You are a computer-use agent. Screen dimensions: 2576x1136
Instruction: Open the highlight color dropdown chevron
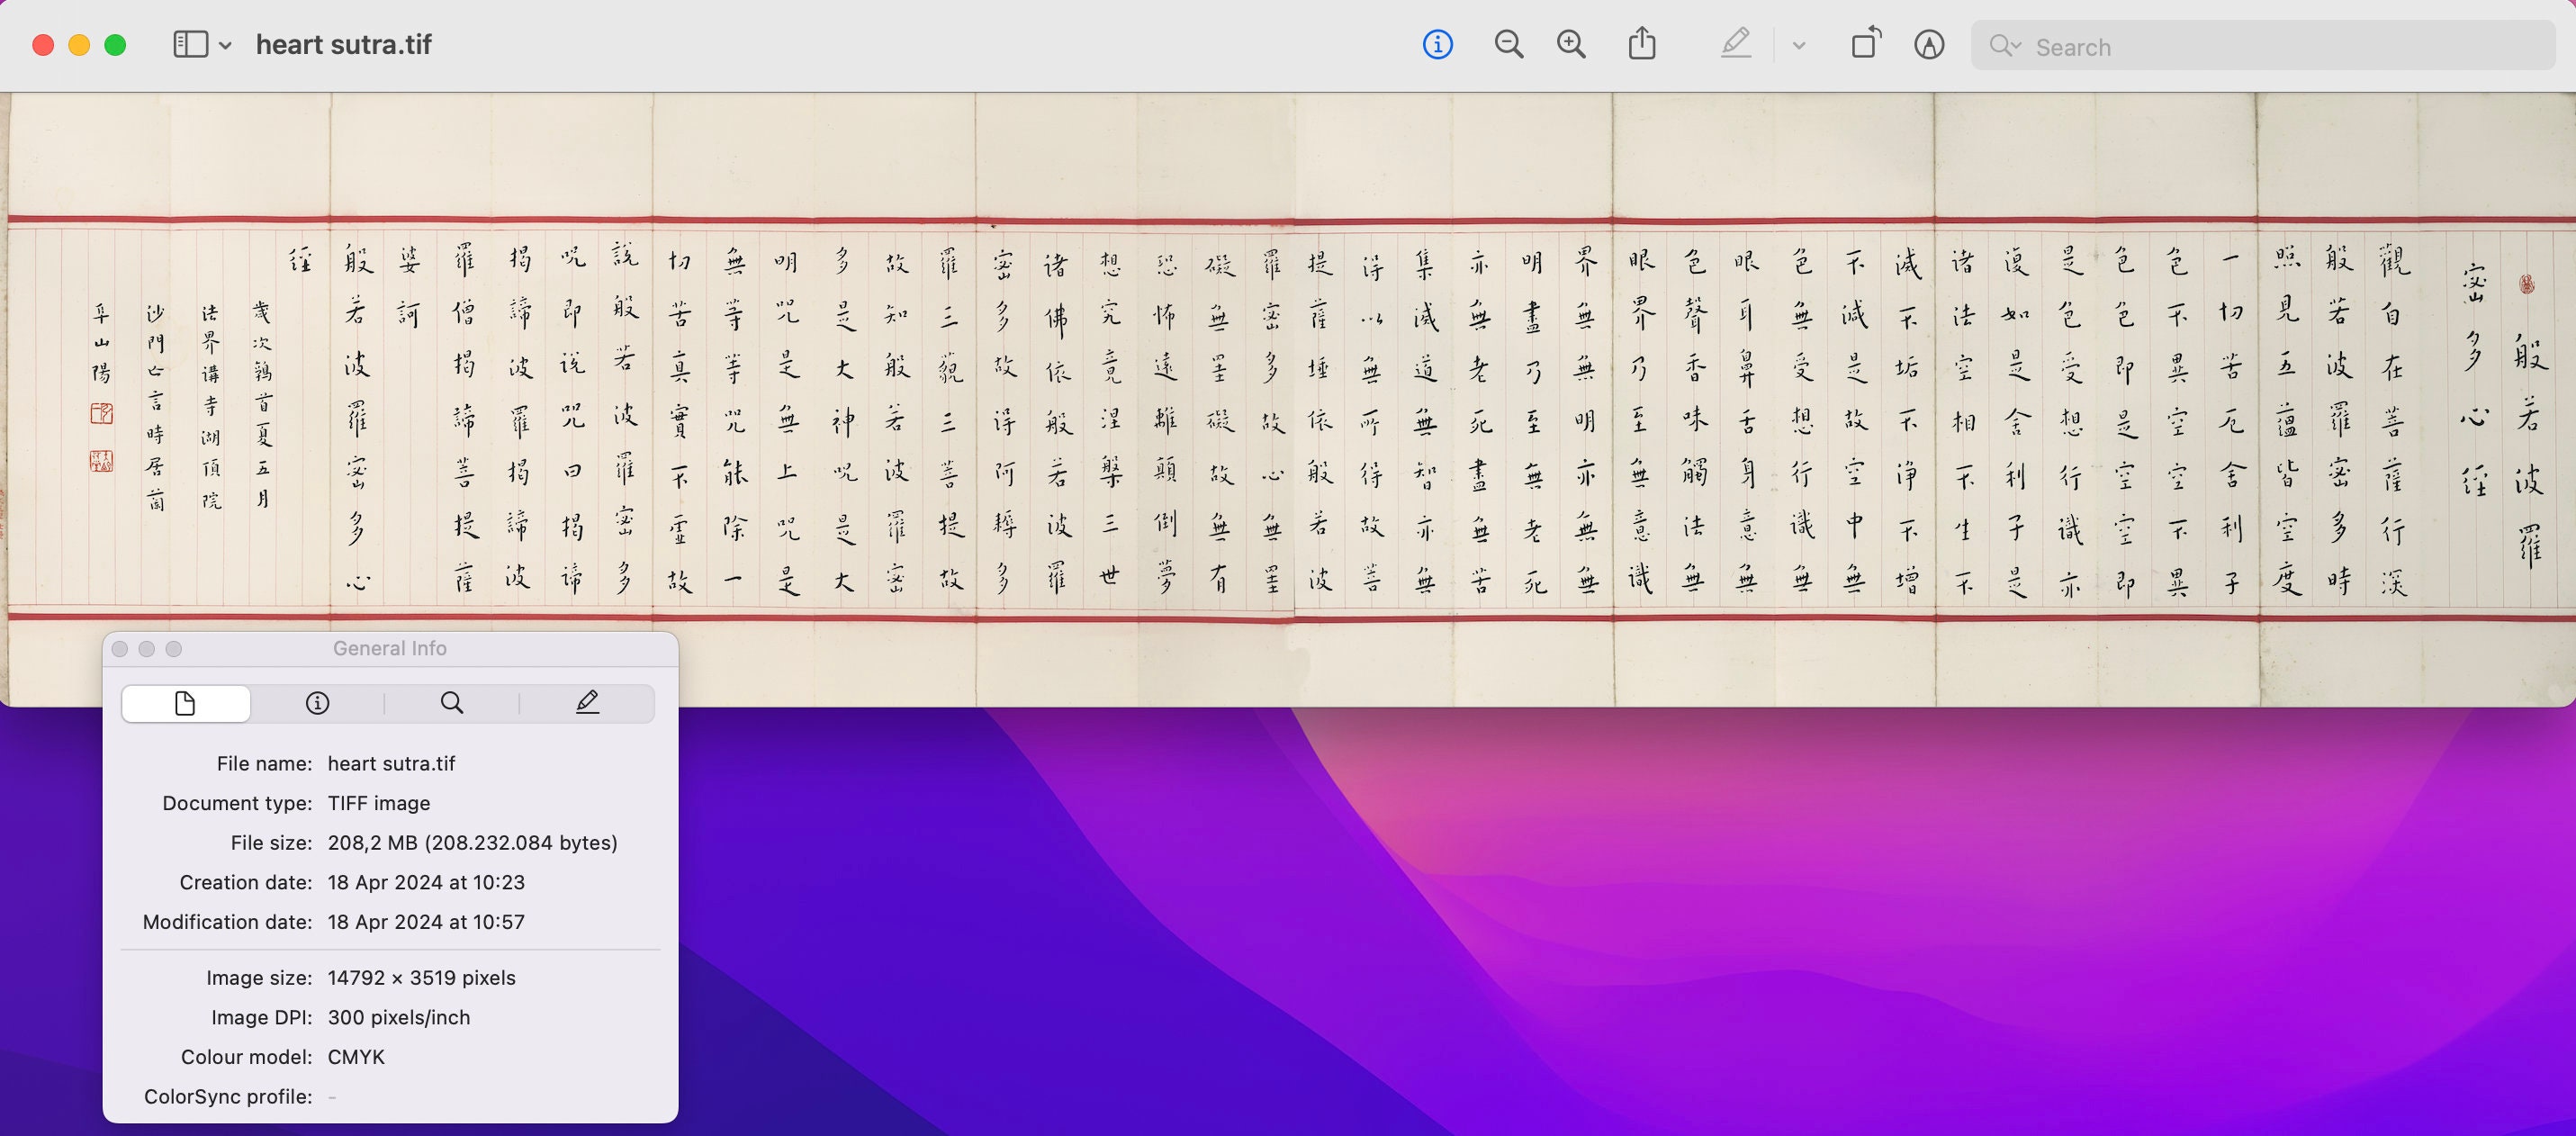(1798, 45)
